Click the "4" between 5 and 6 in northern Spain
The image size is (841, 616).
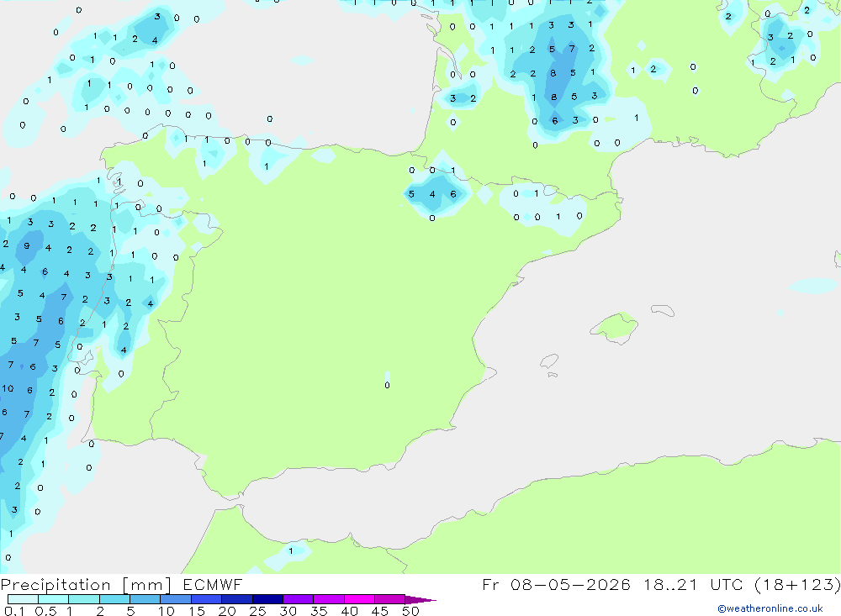tap(432, 195)
